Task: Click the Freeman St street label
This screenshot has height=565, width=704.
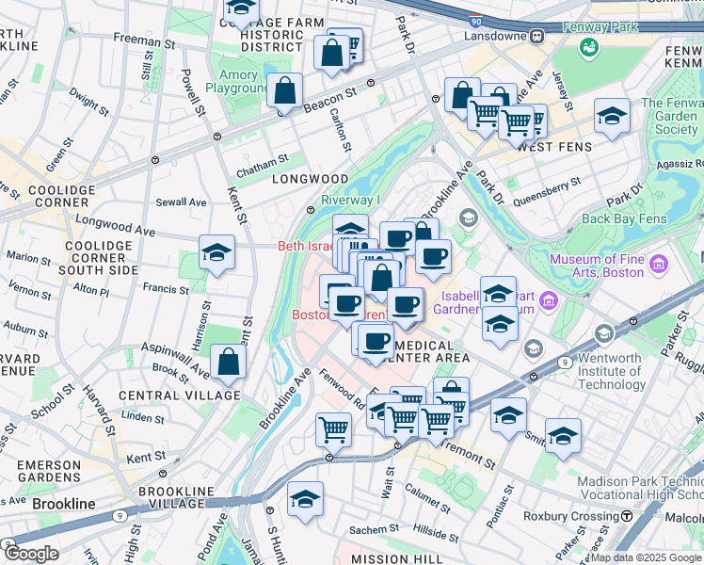Action: [145, 40]
